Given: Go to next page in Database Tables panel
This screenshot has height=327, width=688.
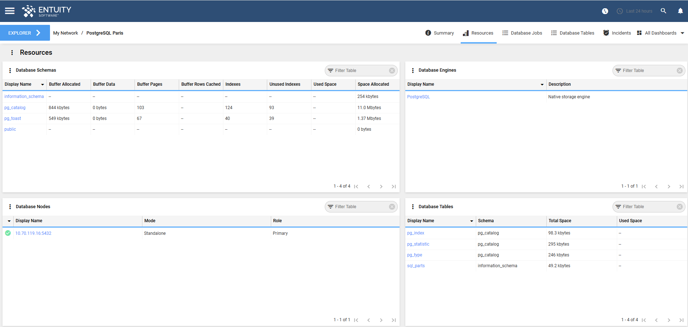Looking at the screenshot, I should coord(669,320).
